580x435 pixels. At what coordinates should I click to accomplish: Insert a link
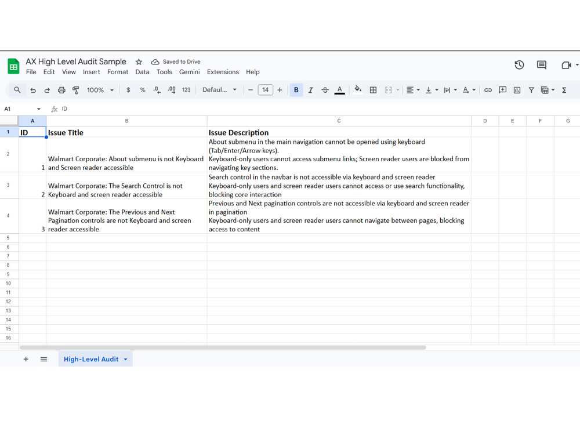488,90
